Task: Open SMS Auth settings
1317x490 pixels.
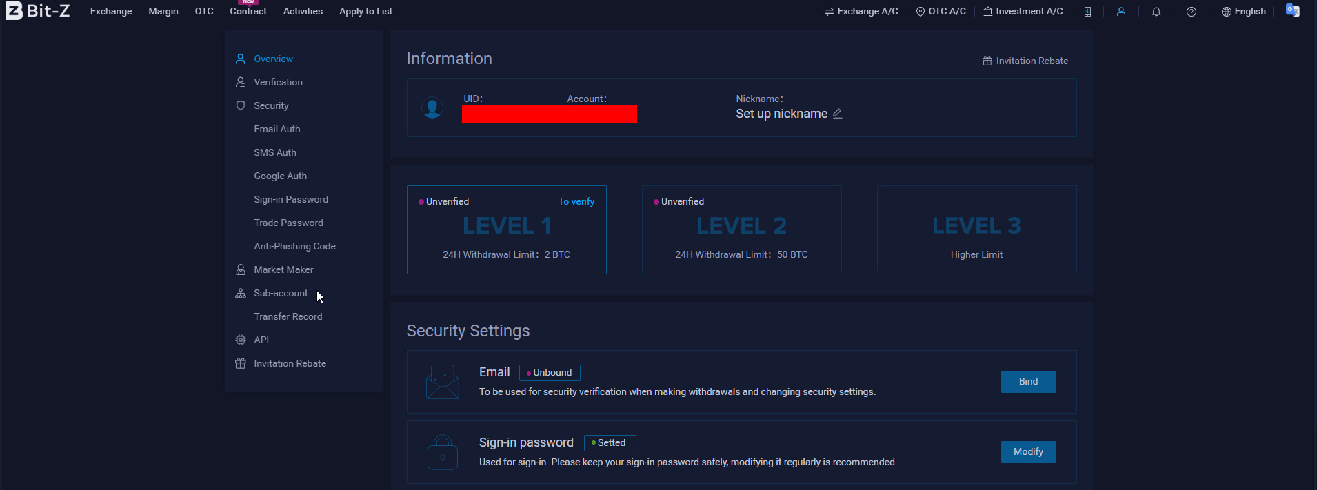Action: coord(275,152)
